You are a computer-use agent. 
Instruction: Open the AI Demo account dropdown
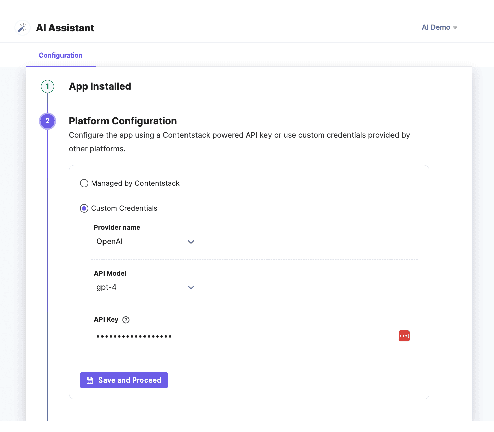pos(439,27)
